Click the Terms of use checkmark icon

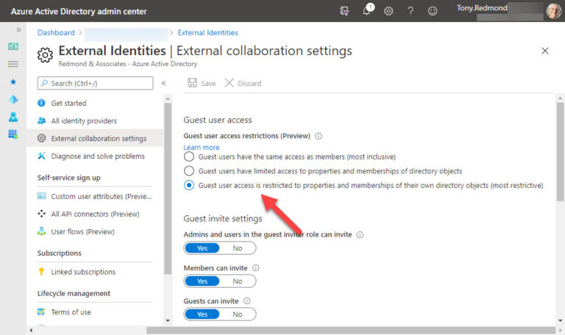click(x=41, y=311)
